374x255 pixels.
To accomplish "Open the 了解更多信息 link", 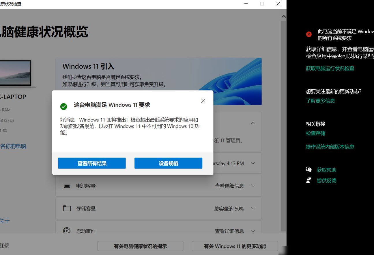I will point(320,101).
